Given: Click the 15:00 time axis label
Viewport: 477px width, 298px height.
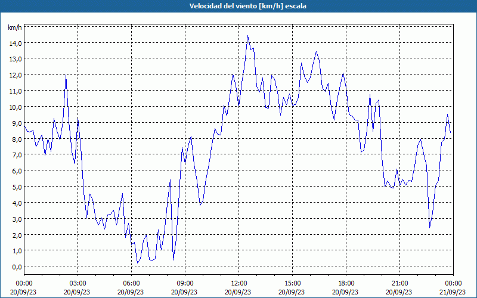Looking at the screenshot, I should pos(292,284).
